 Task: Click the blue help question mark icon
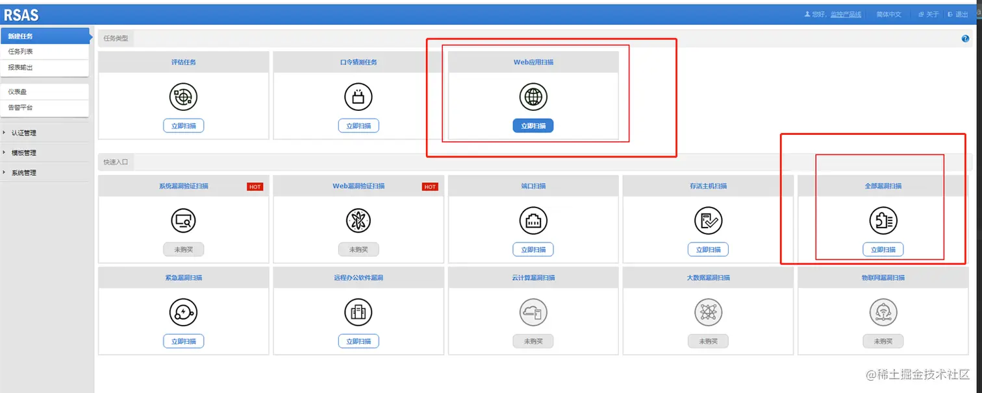(965, 38)
